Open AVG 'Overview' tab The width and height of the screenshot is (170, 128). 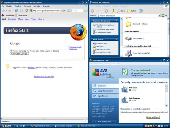pyautogui.click(x=105, y=86)
